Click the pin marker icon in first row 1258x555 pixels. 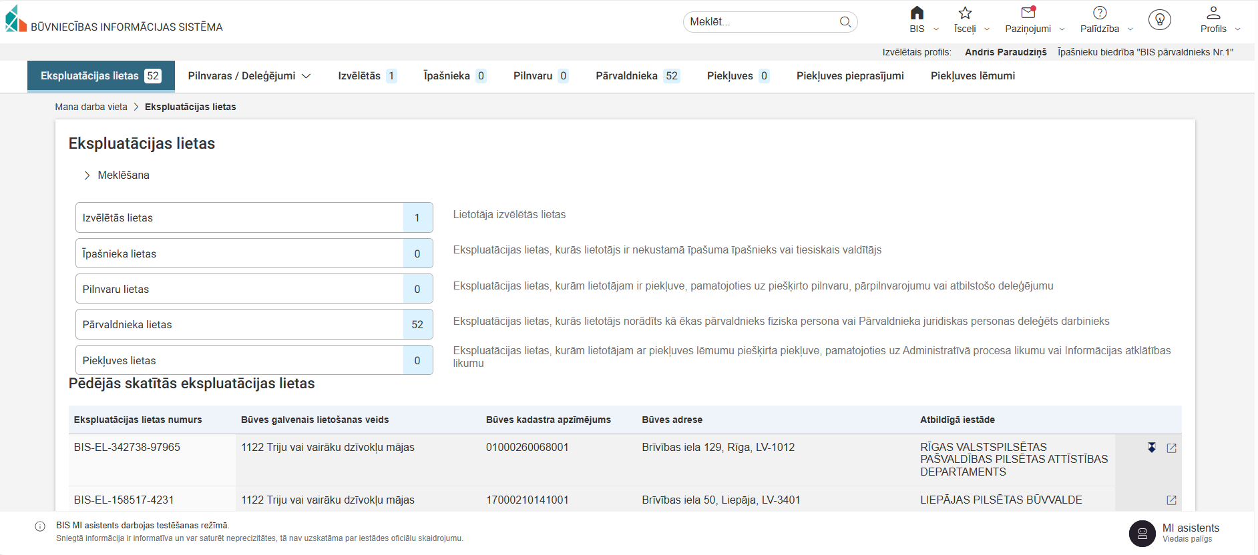pos(1152,448)
